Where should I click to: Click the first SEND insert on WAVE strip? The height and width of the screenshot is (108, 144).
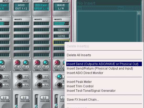[x=61, y=30]
